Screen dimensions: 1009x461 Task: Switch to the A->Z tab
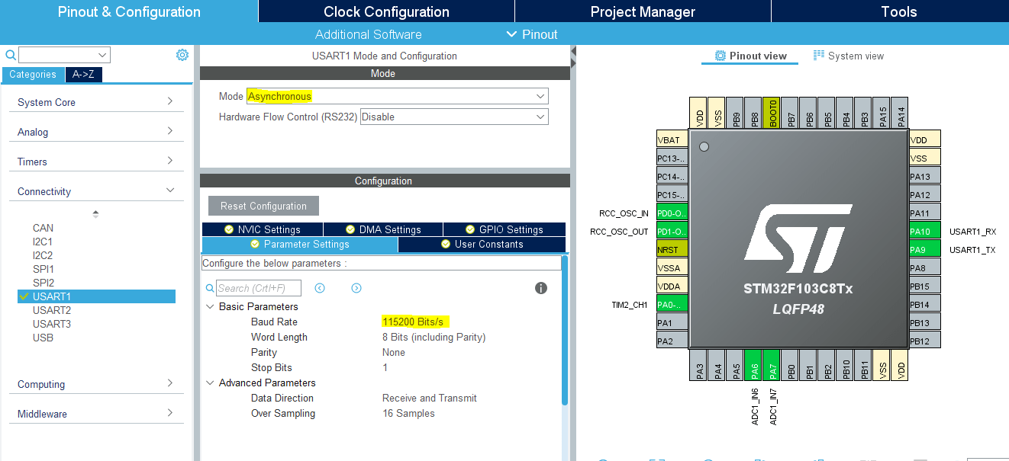pos(84,75)
